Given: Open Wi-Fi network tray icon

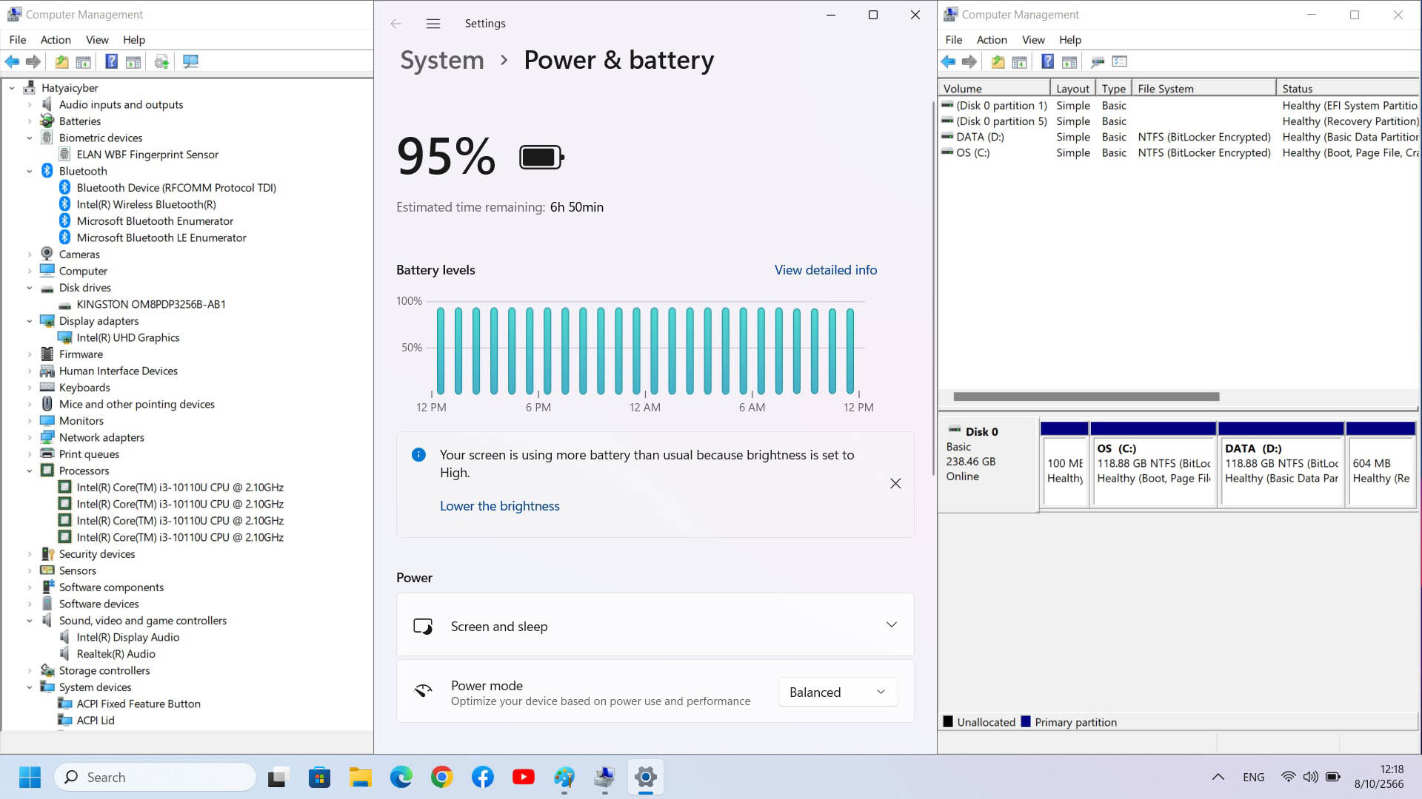Looking at the screenshot, I should [x=1288, y=778].
